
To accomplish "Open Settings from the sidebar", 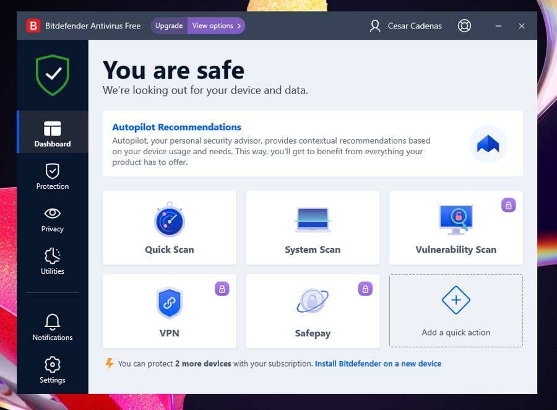I will pyautogui.click(x=53, y=370).
